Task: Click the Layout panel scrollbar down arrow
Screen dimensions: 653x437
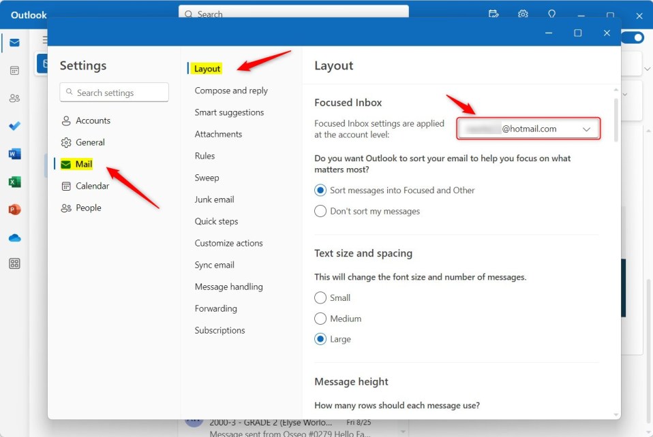Action: 616,415
